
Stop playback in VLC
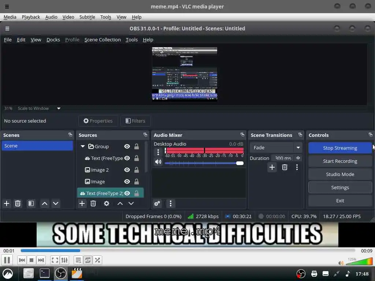pos(31,260)
